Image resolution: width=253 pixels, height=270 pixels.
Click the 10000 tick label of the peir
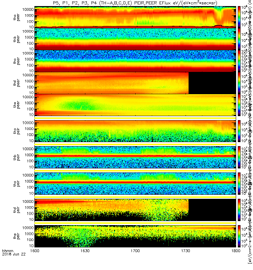[28, 228]
